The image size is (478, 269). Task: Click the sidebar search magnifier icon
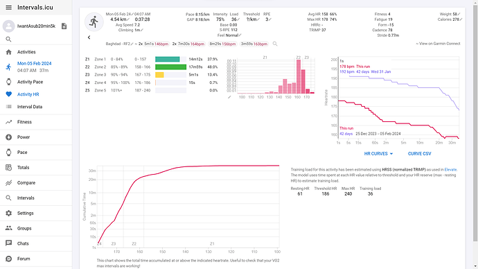8,39
